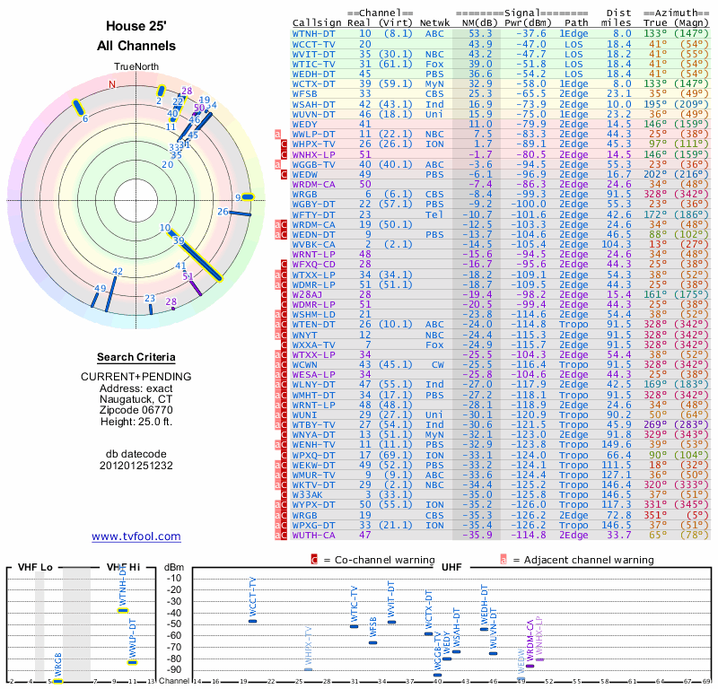The image size is (718, 689).
Task: Click the WTBY-TV callsign
Action: [313, 425]
